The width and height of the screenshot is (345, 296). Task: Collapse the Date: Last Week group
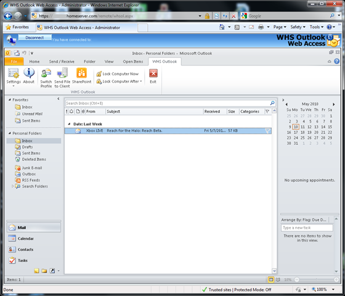coord(69,124)
